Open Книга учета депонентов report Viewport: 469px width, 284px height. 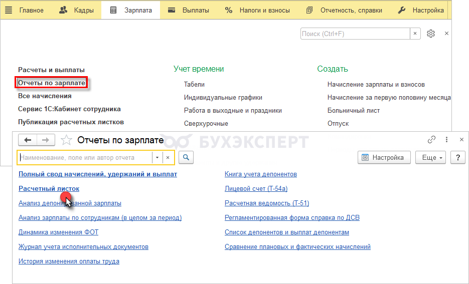click(x=260, y=174)
